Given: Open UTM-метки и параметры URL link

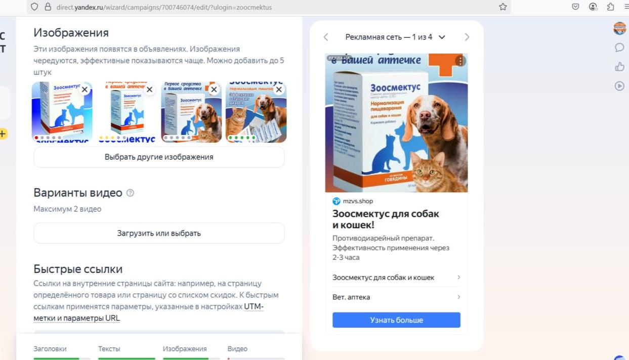Looking at the screenshot, I should click(x=149, y=312).
